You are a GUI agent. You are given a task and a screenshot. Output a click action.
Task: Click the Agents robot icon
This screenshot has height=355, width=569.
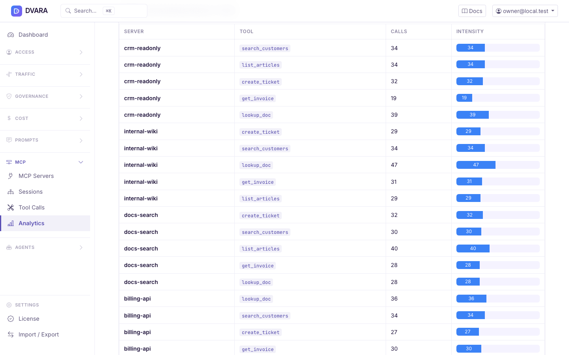(x=9, y=247)
